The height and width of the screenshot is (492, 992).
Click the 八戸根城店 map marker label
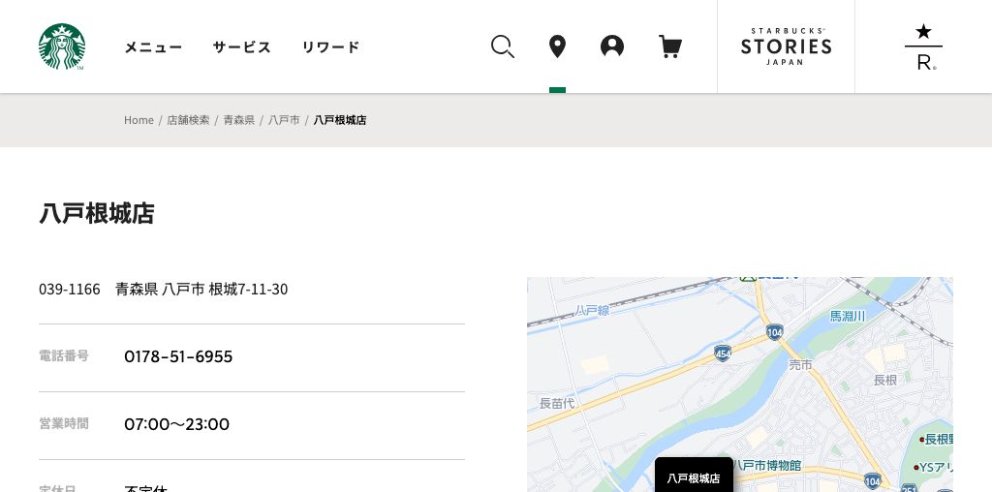(x=694, y=477)
